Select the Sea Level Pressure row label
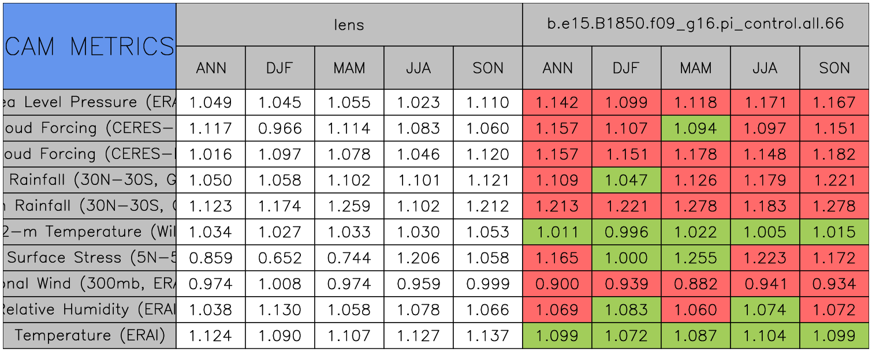 point(89,103)
